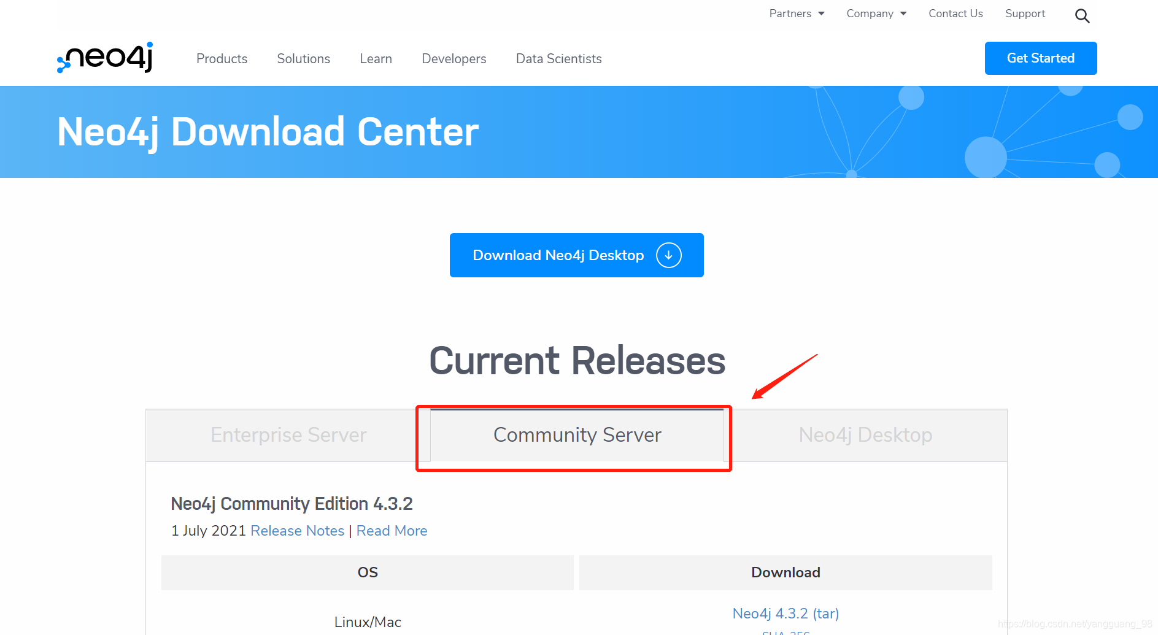
Task: Click the OS column header
Action: [x=368, y=572]
